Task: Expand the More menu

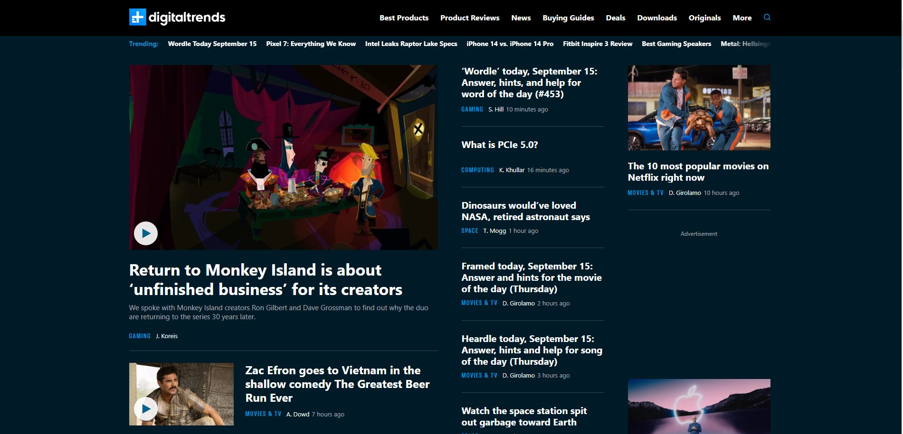Action: pyautogui.click(x=742, y=18)
